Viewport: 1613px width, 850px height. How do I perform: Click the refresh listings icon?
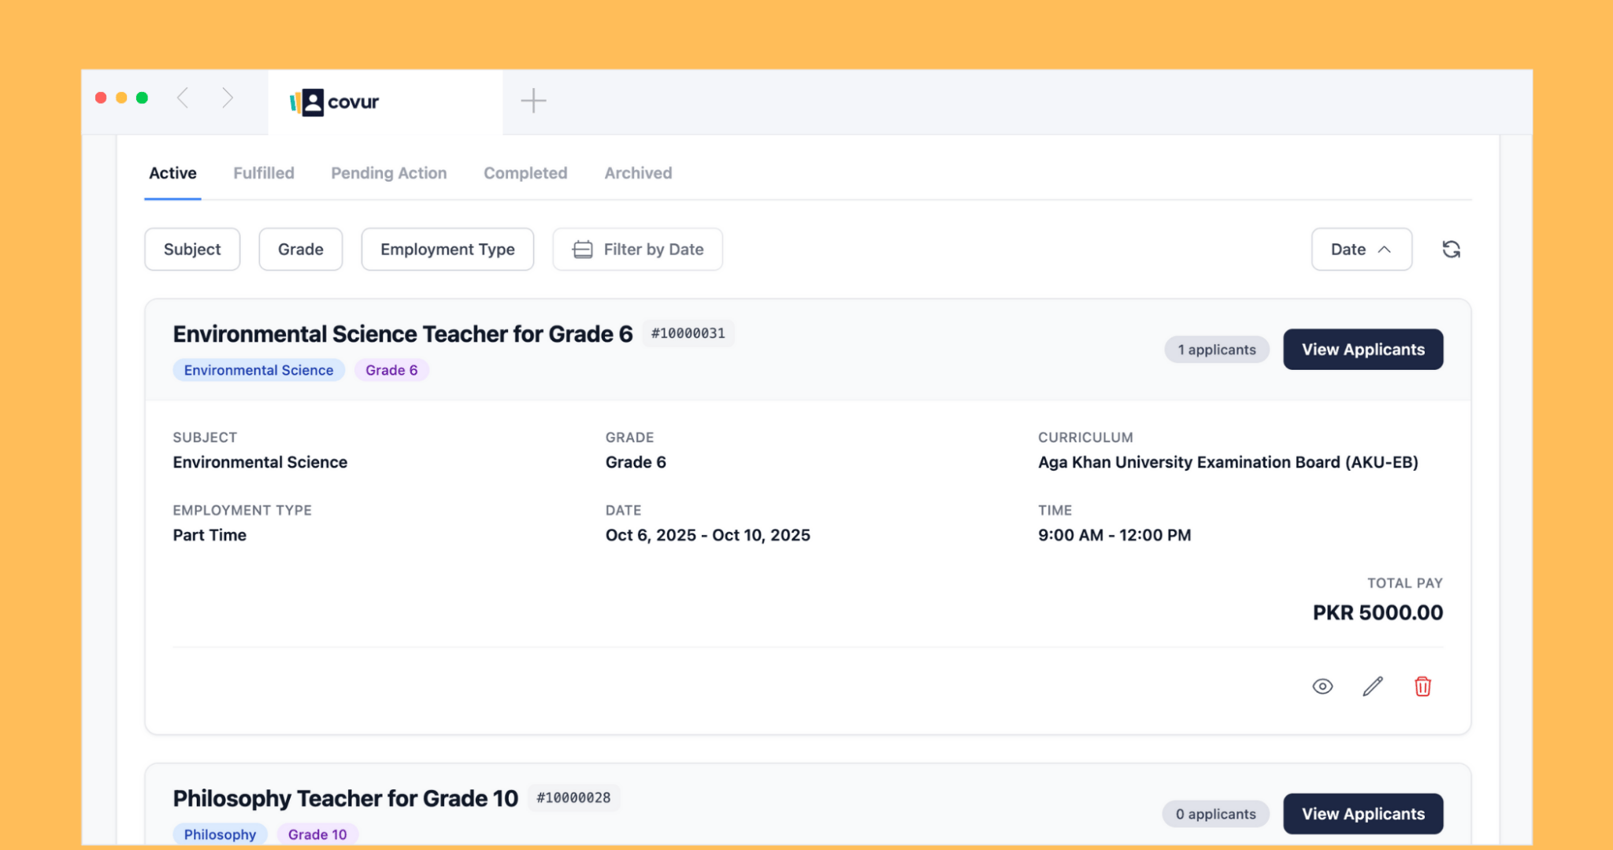tap(1451, 249)
